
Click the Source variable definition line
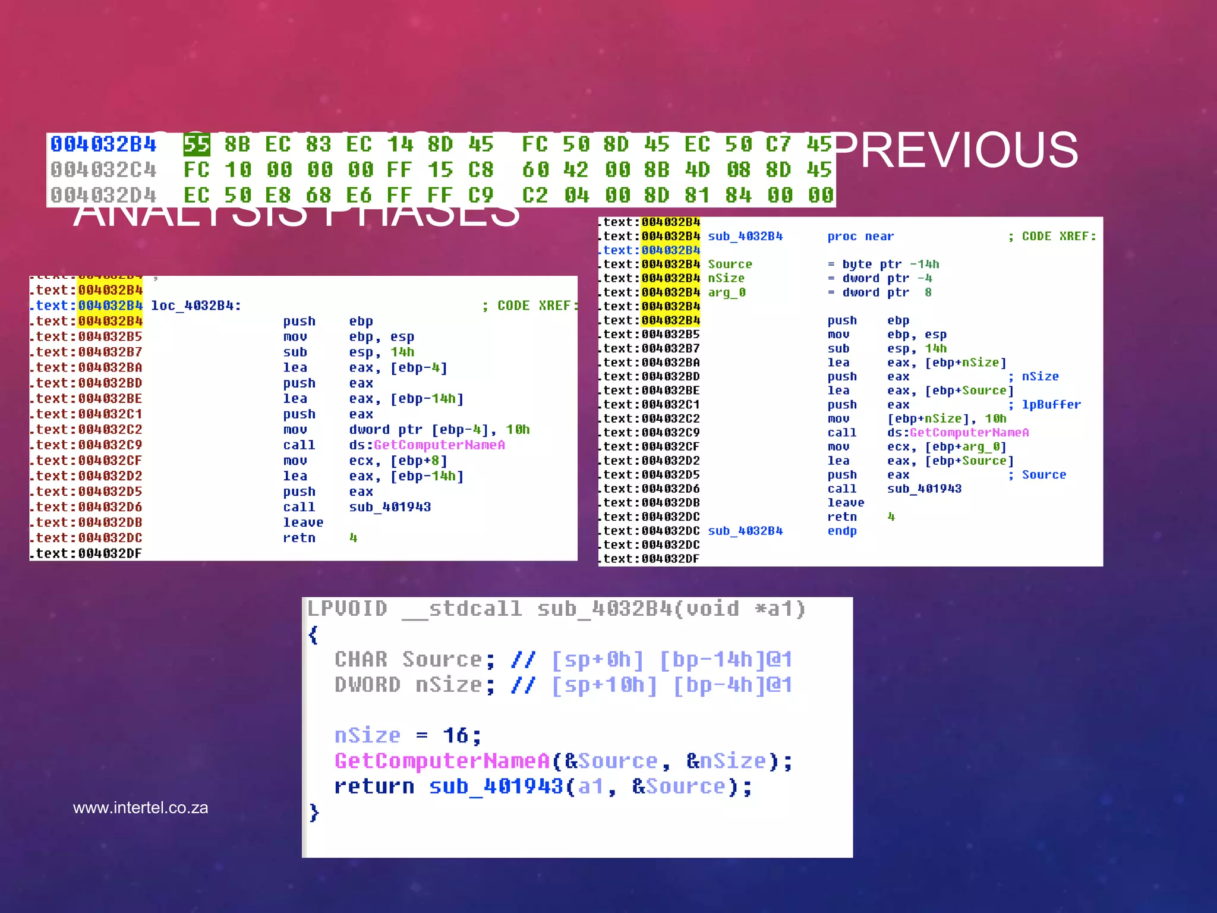[x=730, y=265]
